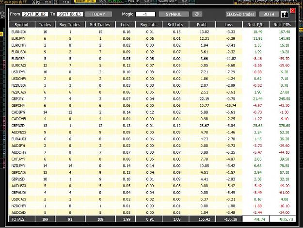Select the EURNZDi symbol row

(x=152, y=32)
